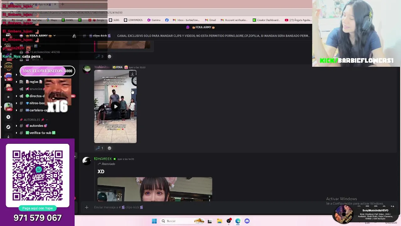Download the Yoshimitsu video attachment
The height and width of the screenshot is (226, 401).
point(132,74)
